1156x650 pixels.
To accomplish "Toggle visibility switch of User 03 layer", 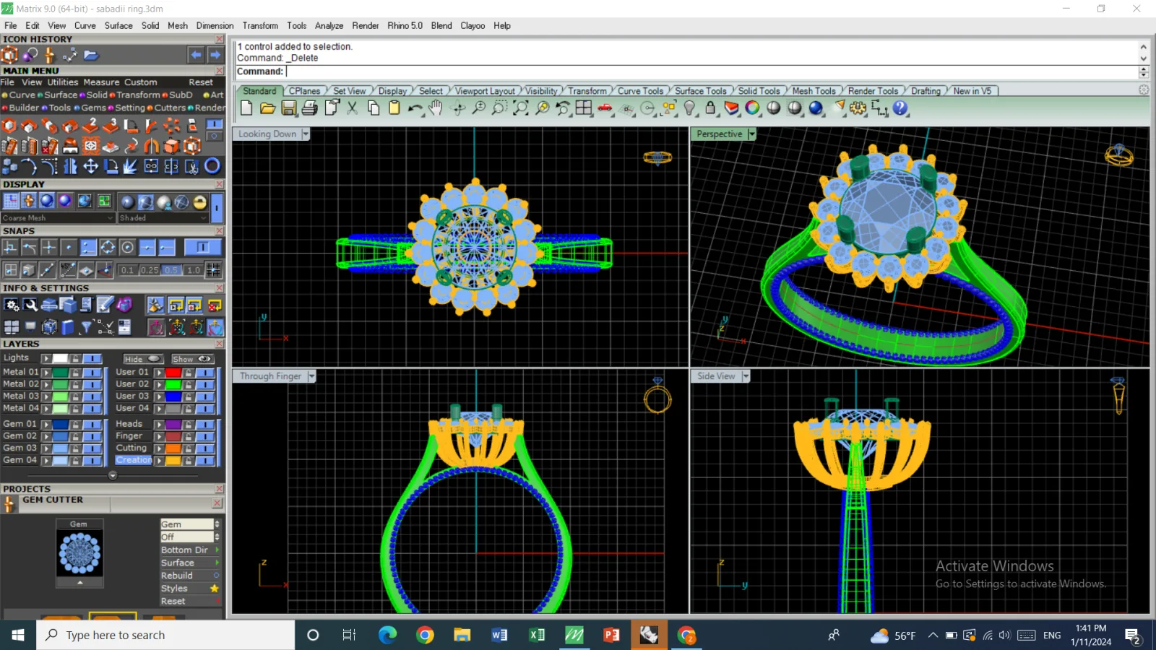I will 205,396.
